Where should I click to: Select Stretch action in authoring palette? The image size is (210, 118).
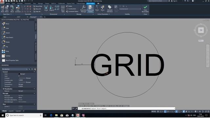tap(6, 33)
